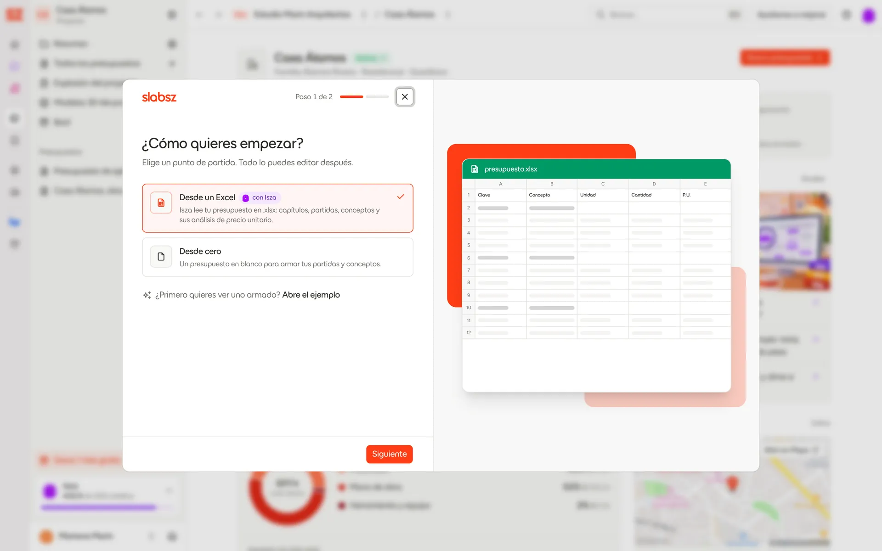Close the onboarding dialog with the X
The height and width of the screenshot is (551, 882).
(x=405, y=97)
